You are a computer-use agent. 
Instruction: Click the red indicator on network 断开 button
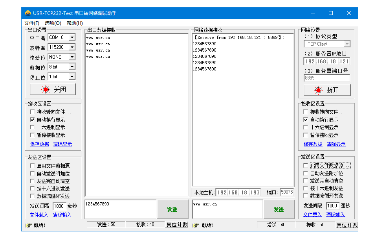tap(318, 90)
